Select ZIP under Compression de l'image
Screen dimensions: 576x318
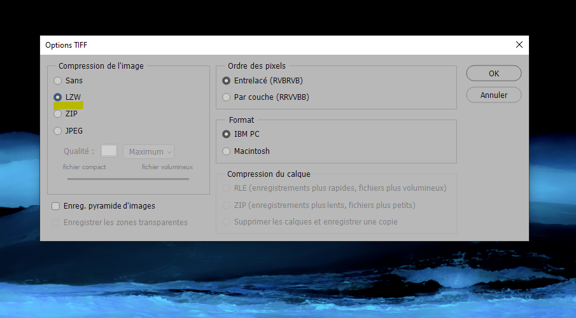click(x=58, y=114)
